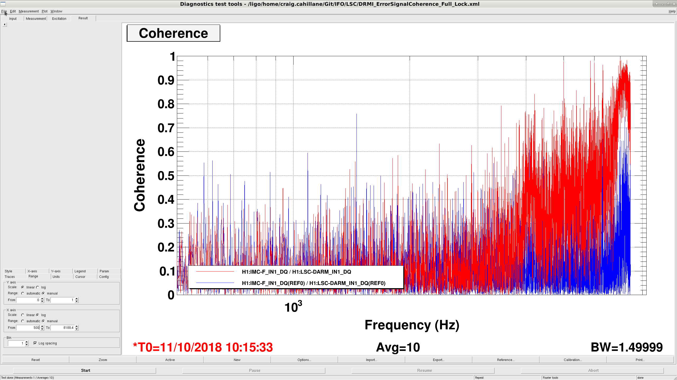Increase the Y axis To value stepper
677x380 pixels.
[x=77, y=299]
